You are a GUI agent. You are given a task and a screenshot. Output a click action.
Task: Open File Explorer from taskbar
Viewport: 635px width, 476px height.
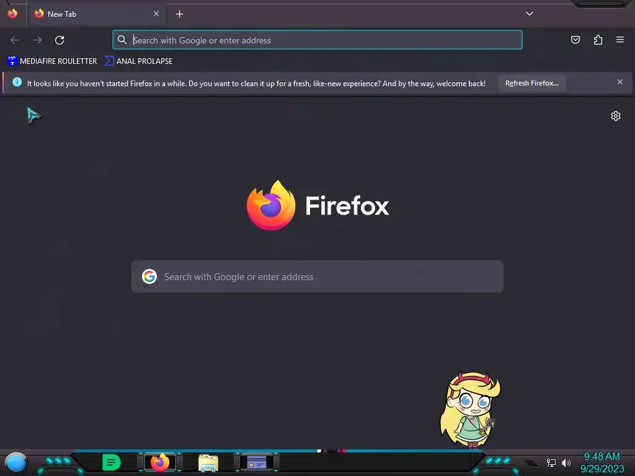point(208,463)
